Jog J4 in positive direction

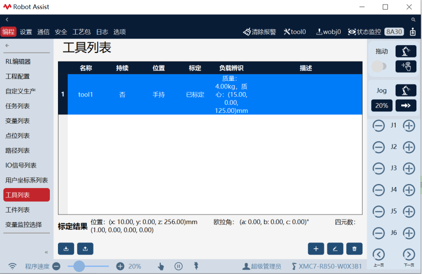[x=409, y=190]
